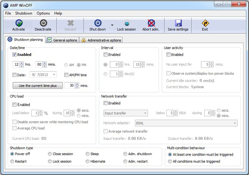Click the Date/time hours field
Screen dimensions: 249x175
(x=16, y=64)
